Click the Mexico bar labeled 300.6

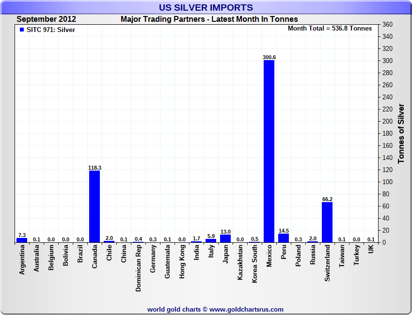[269, 151]
